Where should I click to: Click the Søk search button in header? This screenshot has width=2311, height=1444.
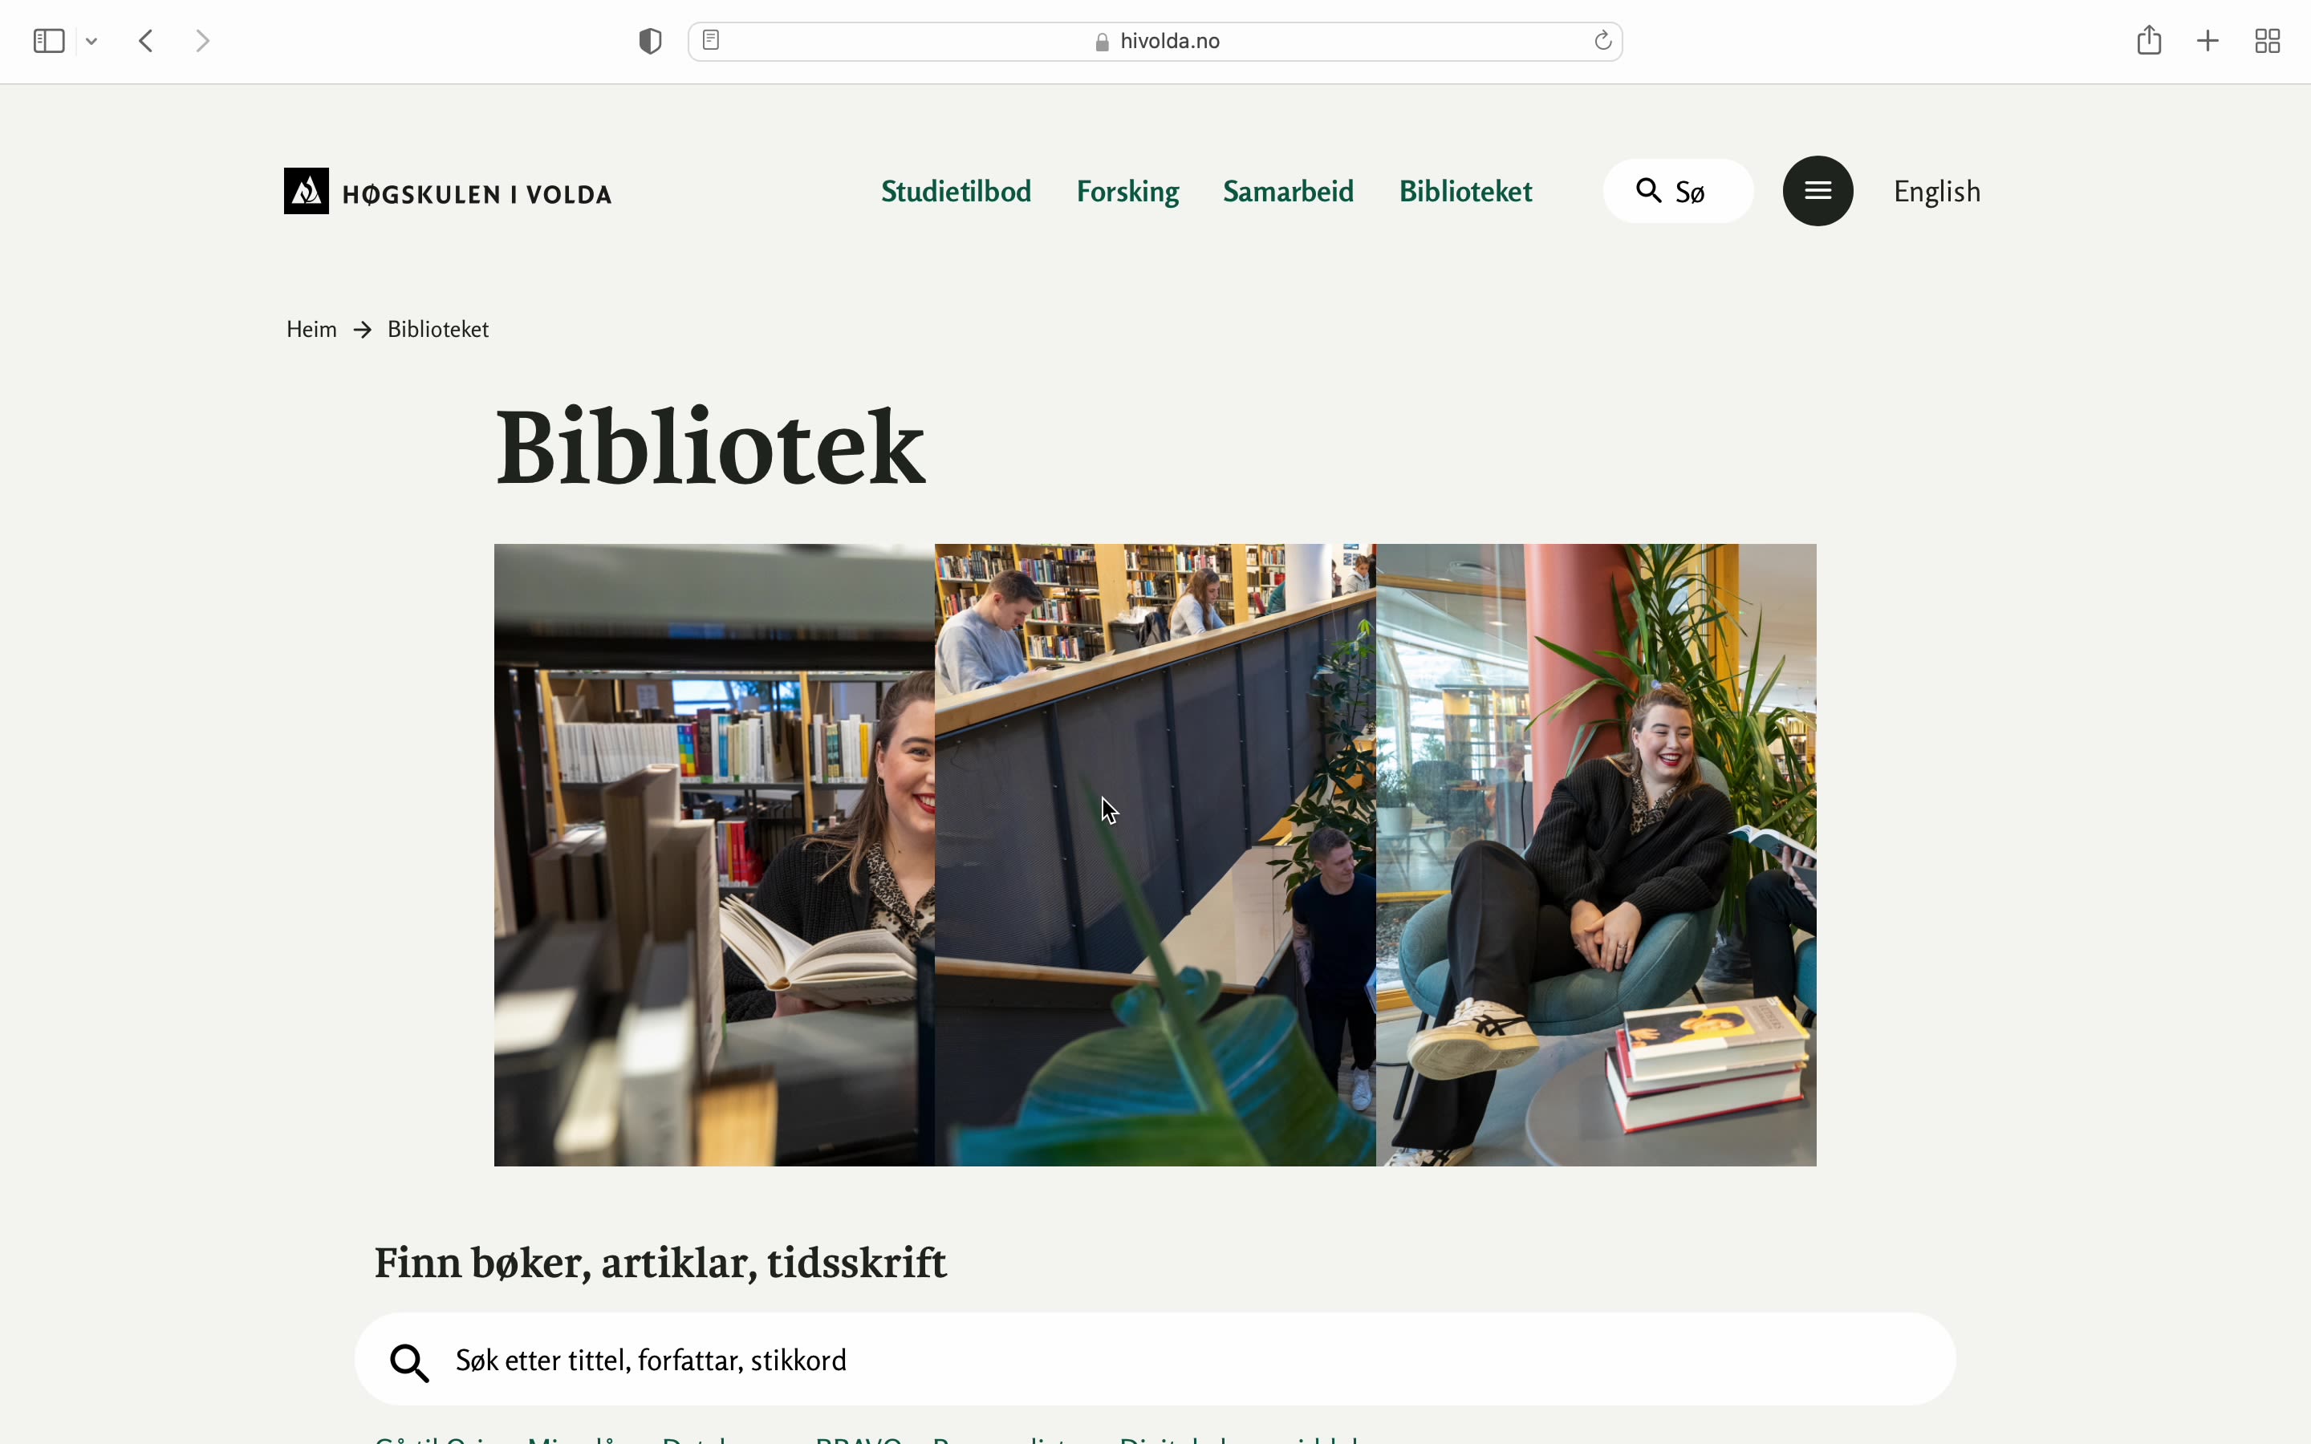[x=1678, y=191]
